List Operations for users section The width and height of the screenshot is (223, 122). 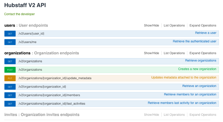(174, 26)
